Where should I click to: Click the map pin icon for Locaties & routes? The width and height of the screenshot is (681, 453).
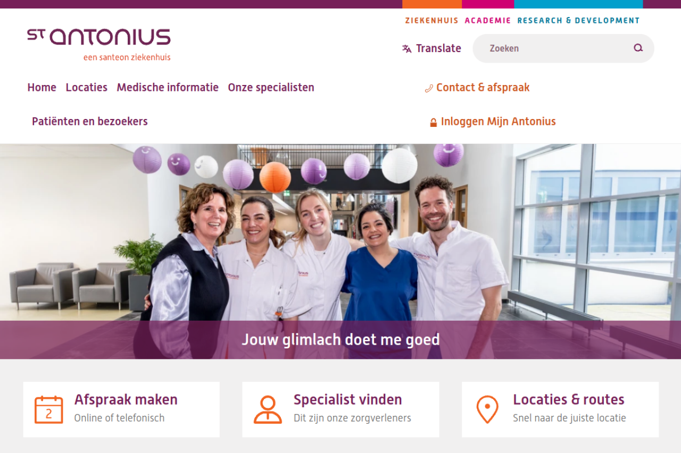tap(487, 409)
